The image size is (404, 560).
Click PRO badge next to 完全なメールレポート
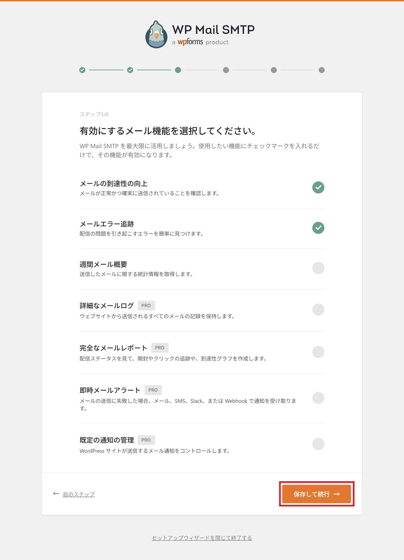[160, 348]
